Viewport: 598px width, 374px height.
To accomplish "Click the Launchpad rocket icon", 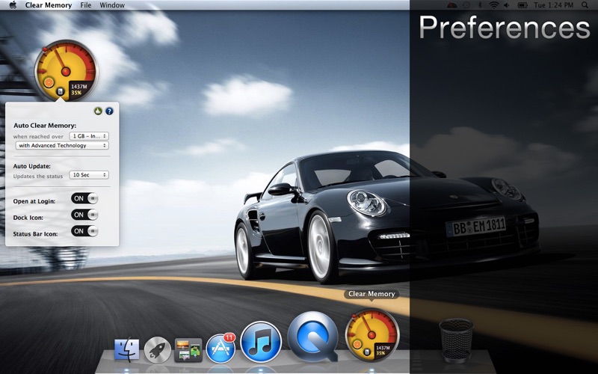I will click(x=158, y=349).
